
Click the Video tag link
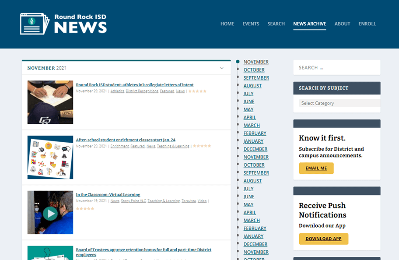tap(202, 201)
